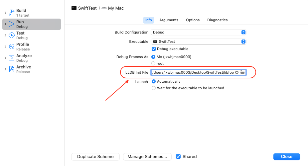Switch to the Diagnostics tab
The width and height of the screenshot is (308, 166).
pyautogui.click(x=217, y=20)
